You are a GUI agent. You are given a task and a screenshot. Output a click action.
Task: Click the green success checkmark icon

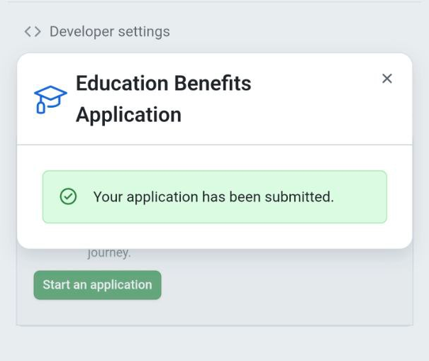pos(68,196)
